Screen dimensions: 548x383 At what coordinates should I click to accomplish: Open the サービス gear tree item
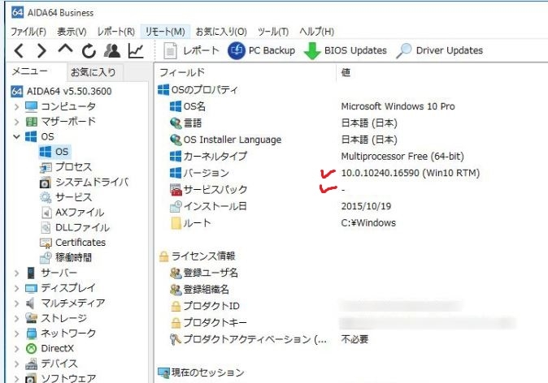tap(65, 197)
